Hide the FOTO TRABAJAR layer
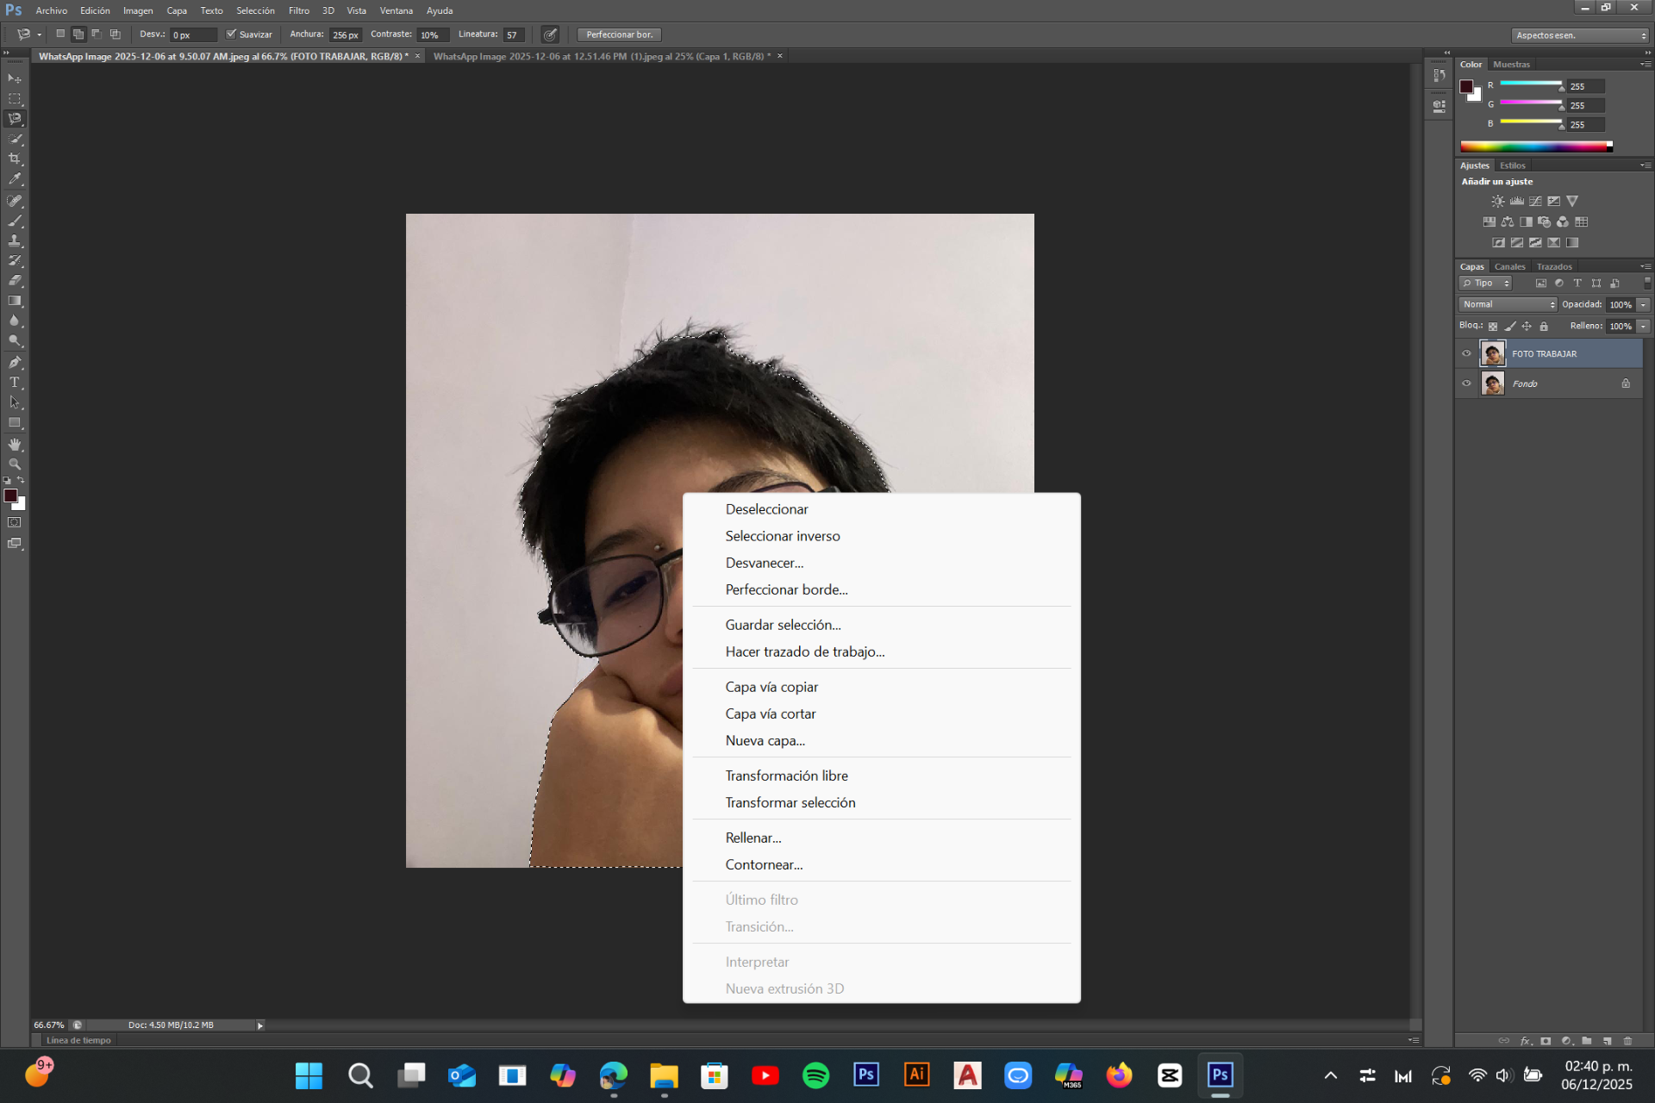Image resolution: width=1655 pixels, height=1103 pixels. (1466, 353)
